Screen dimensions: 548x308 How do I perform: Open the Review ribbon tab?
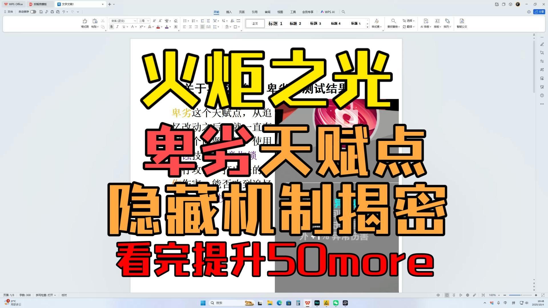click(267, 12)
